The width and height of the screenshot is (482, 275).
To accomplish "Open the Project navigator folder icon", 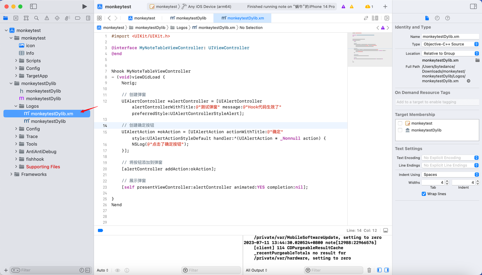I will pos(5,18).
